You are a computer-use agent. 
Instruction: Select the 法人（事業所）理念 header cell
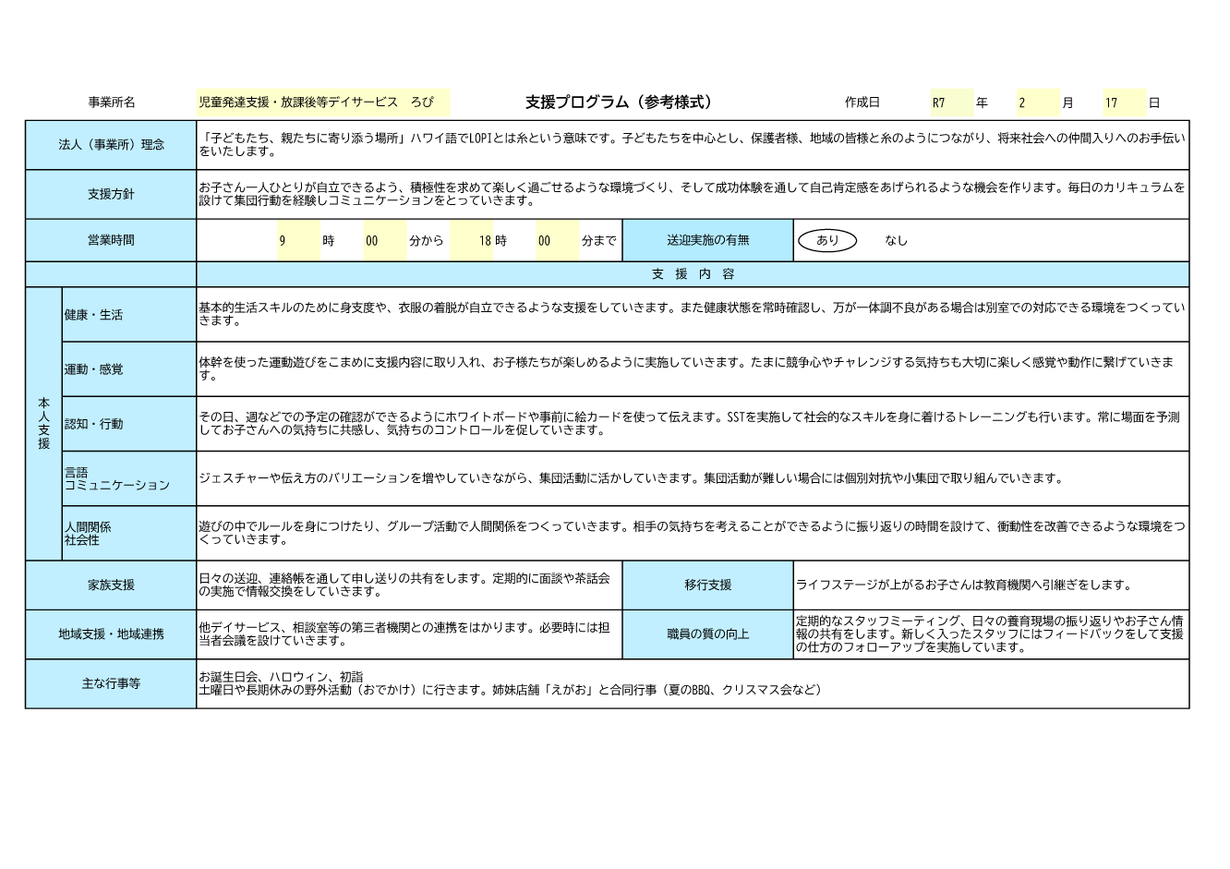(x=111, y=145)
